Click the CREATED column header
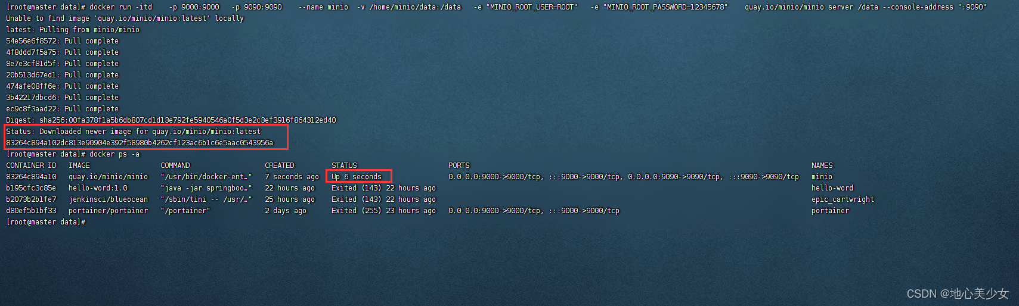The width and height of the screenshot is (1019, 306). 280,166
